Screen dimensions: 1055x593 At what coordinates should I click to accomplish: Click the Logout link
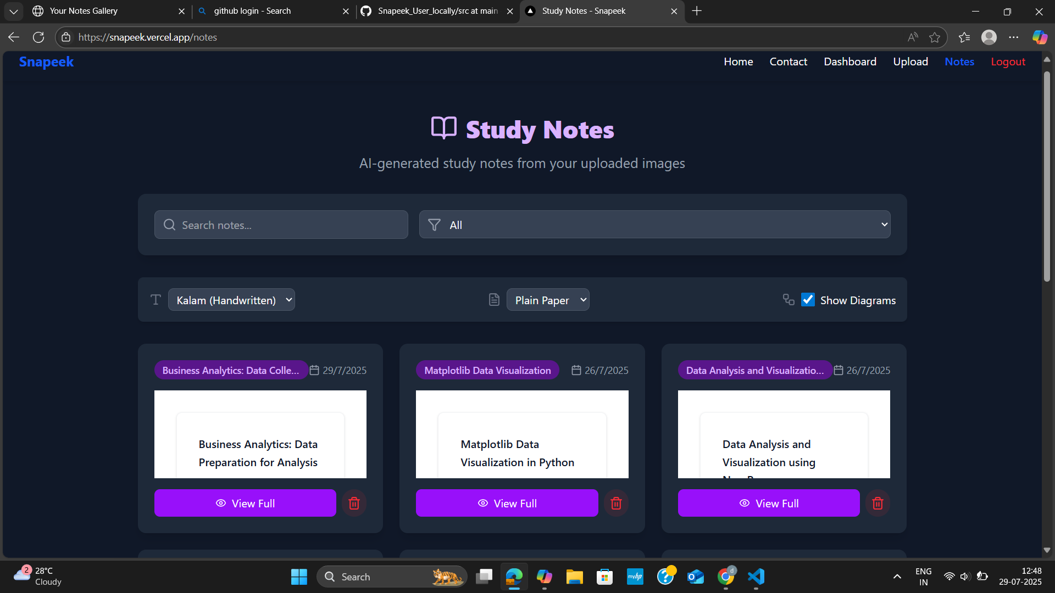click(x=1008, y=61)
